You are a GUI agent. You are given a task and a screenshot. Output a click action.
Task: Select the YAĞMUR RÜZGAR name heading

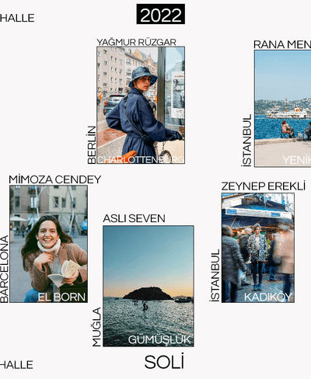pos(136,42)
